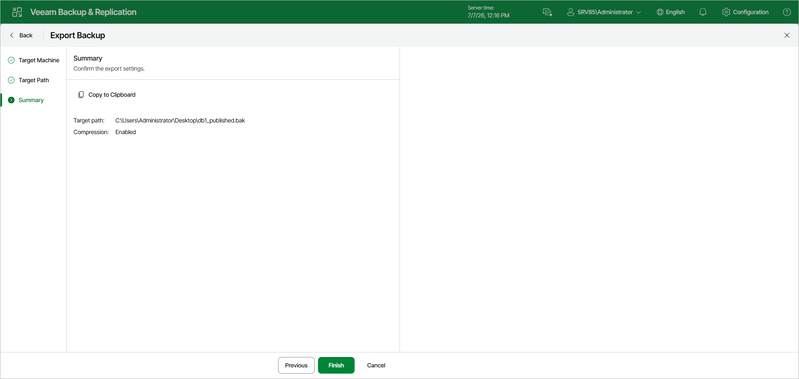Click the Export Backup heading
Screen dimensions: 799x379
pyautogui.click(x=78, y=35)
